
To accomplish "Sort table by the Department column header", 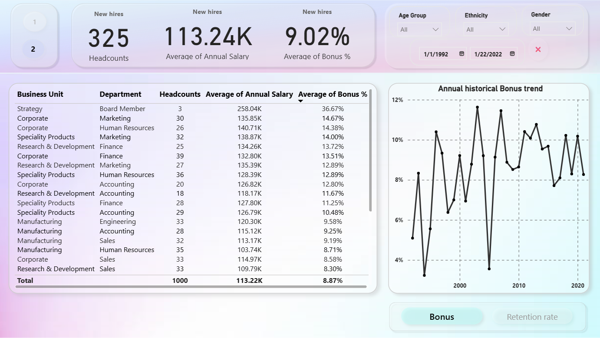I will click(121, 94).
